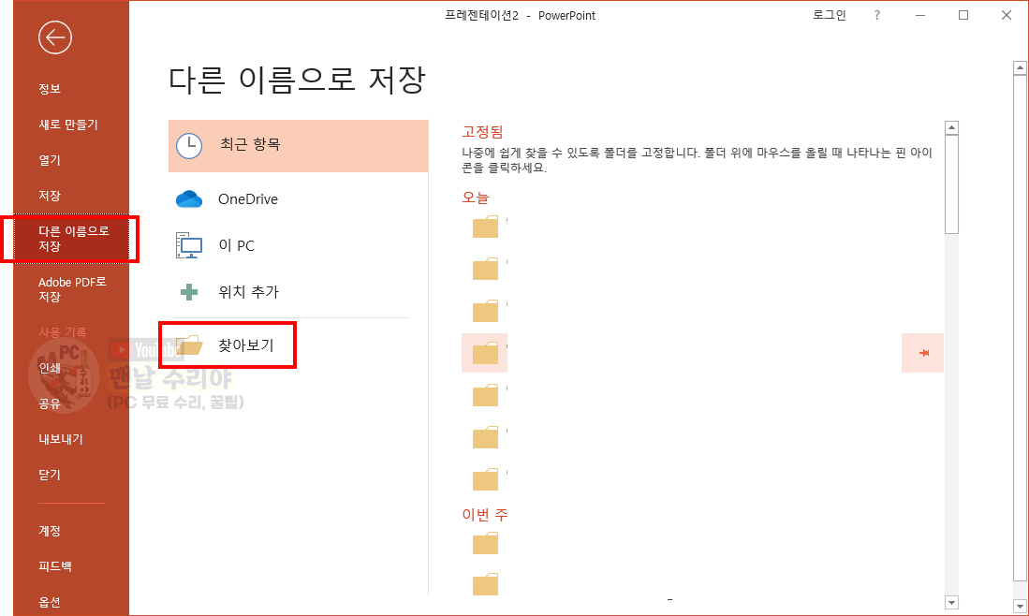Click the folder list scrollbar thumb
This screenshot has width=1029, height=616.
coord(951,184)
